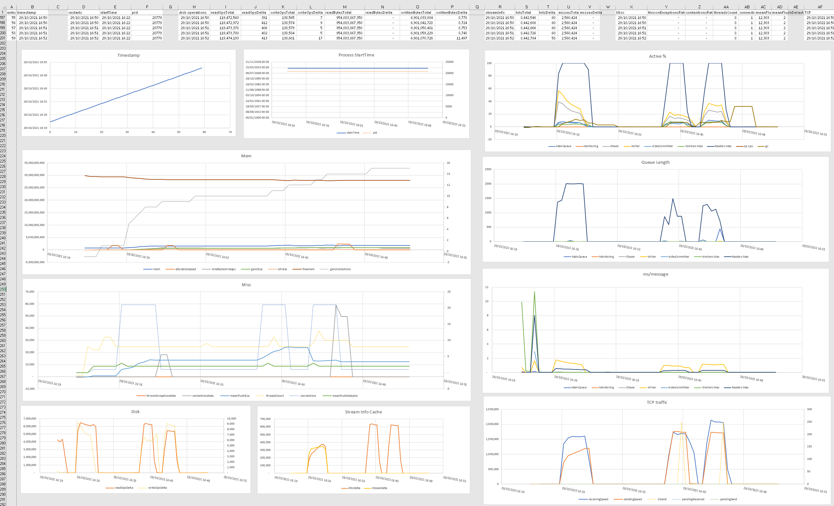
Task: Select the ms/message chart title
Action: (656, 274)
